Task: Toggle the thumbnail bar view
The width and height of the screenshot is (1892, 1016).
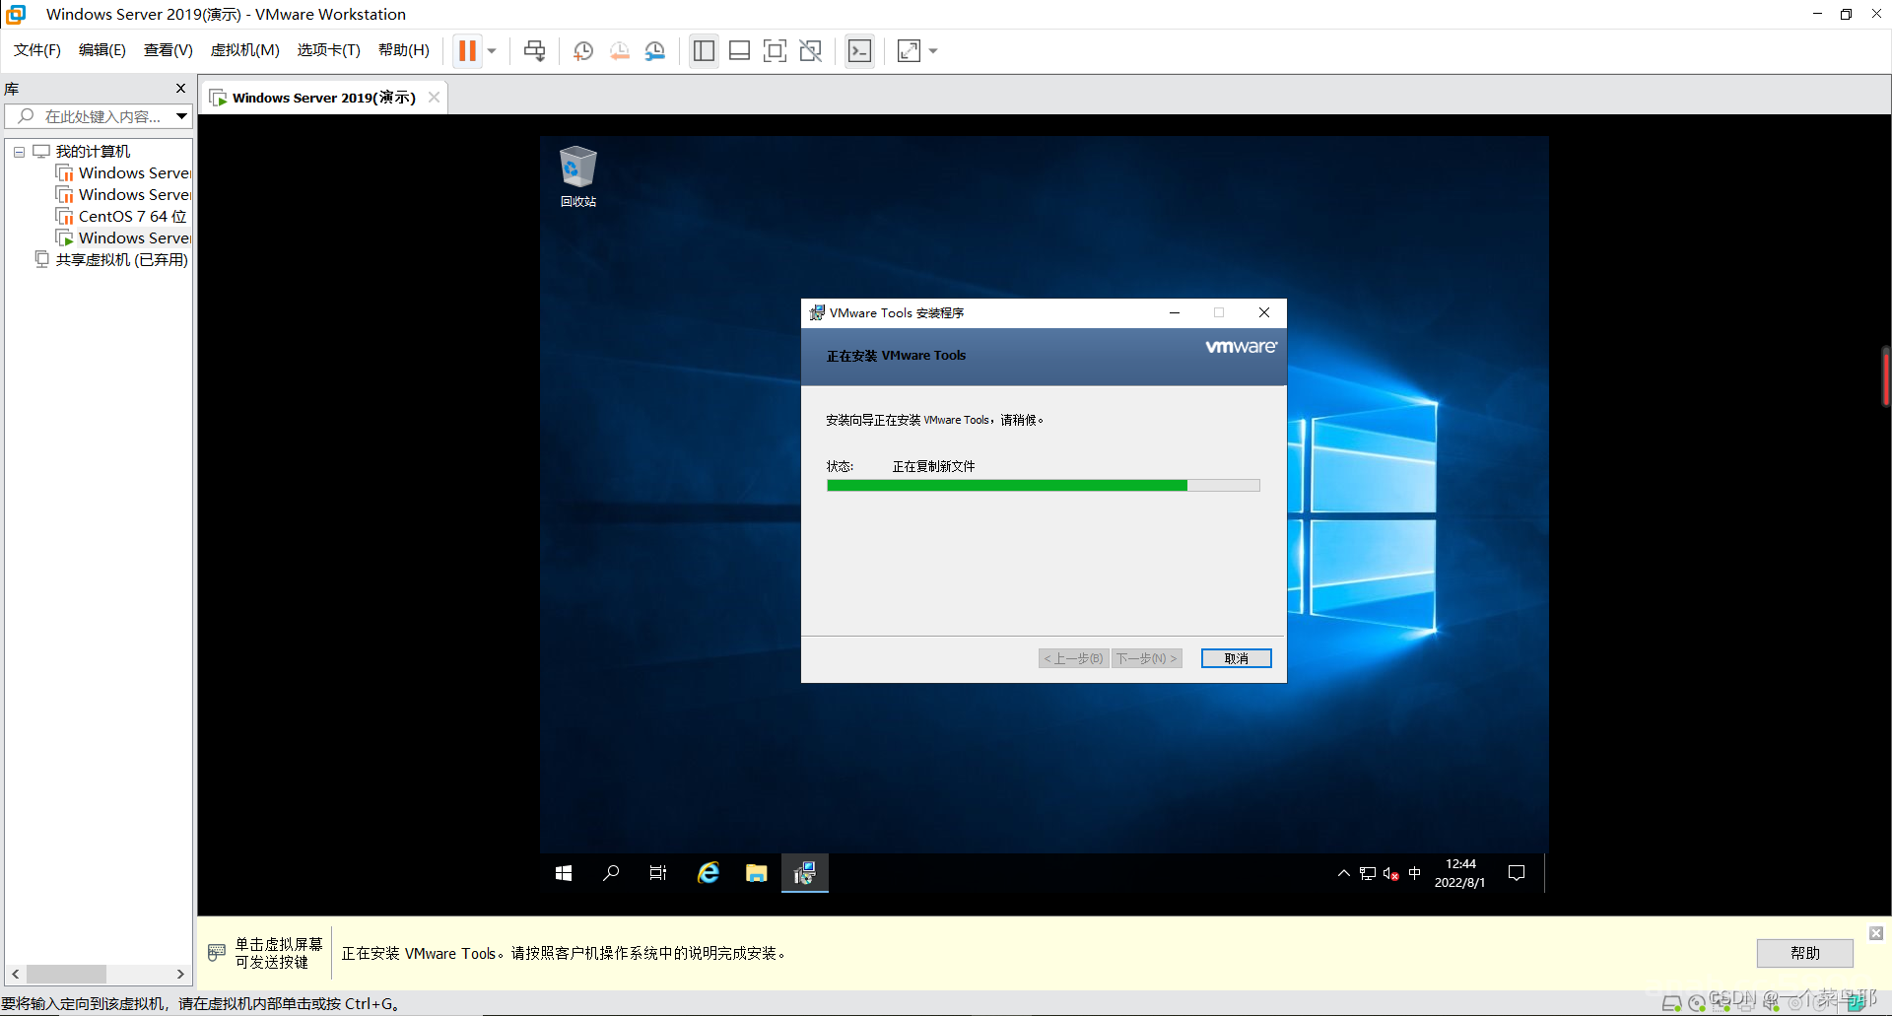Action: [x=739, y=50]
